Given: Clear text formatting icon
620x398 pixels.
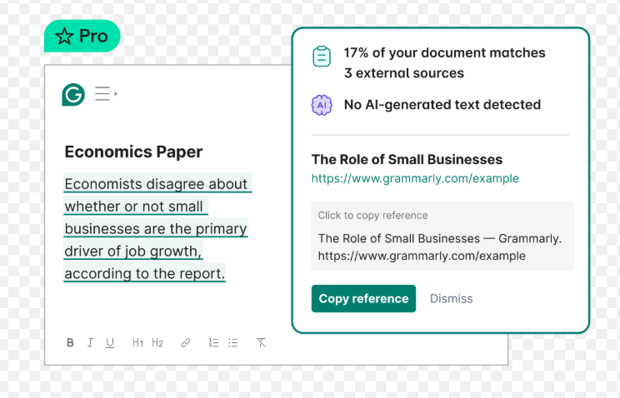Looking at the screenshot, I should pos(261,342).
